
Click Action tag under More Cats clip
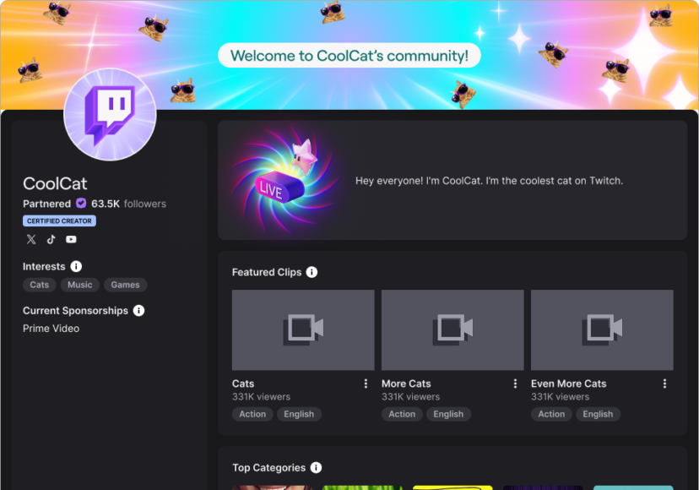pyautogui.click(x=402, y=414)
